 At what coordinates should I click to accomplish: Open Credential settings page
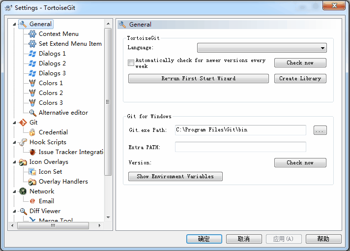[x=53, y=132]
